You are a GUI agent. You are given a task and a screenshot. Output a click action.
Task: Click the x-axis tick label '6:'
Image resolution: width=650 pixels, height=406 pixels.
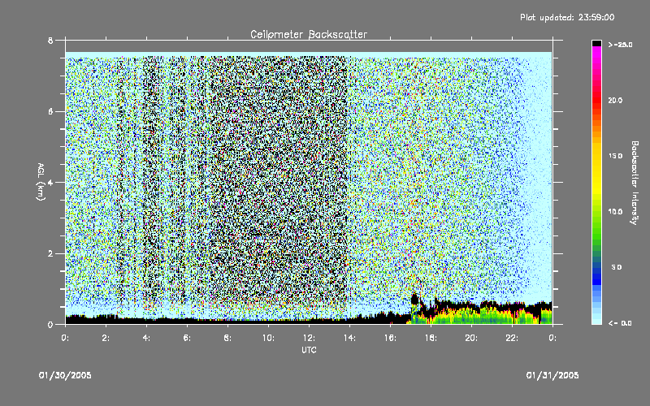tap(187, 338)
